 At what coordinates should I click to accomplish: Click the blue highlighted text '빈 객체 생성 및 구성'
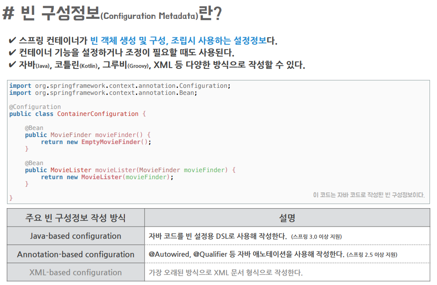[128, 41]
